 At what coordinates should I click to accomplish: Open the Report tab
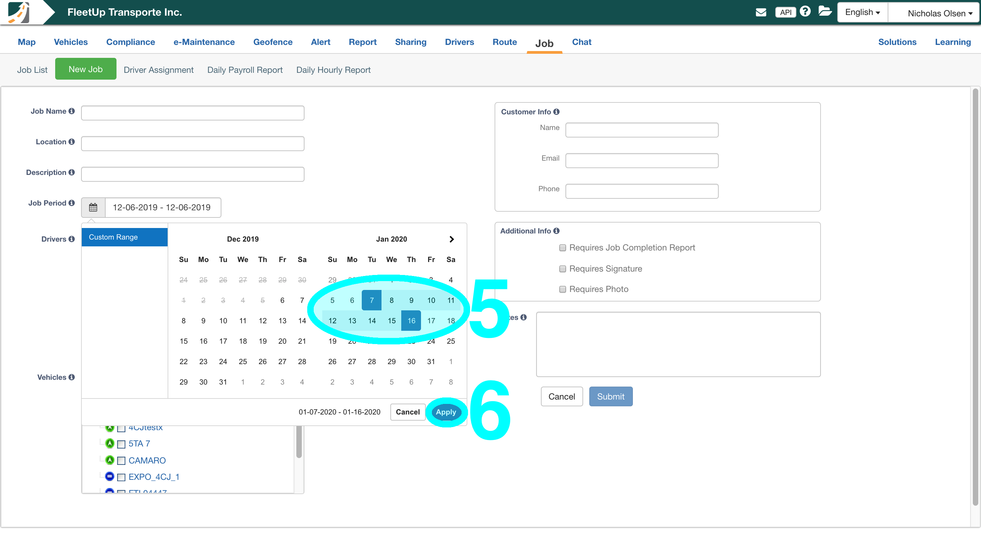click(x=362, y=42)
